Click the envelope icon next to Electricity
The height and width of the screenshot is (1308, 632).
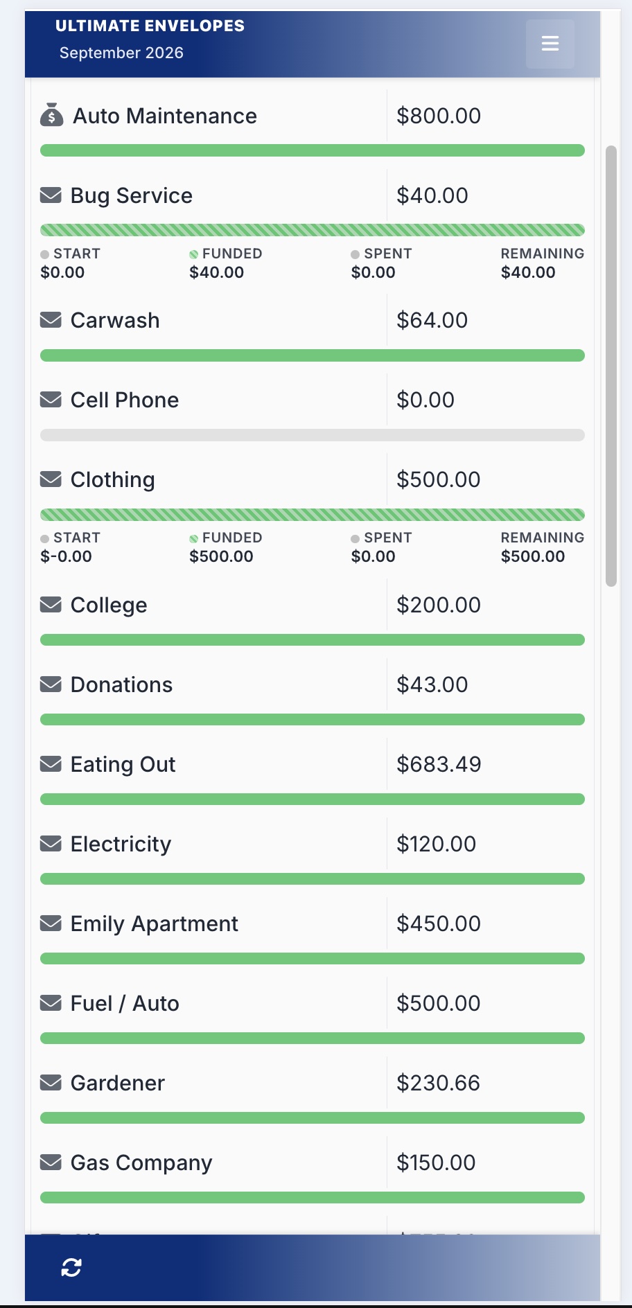[51, 844]
